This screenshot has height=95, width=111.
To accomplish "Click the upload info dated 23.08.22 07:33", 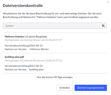I will (x=33, y=61).
